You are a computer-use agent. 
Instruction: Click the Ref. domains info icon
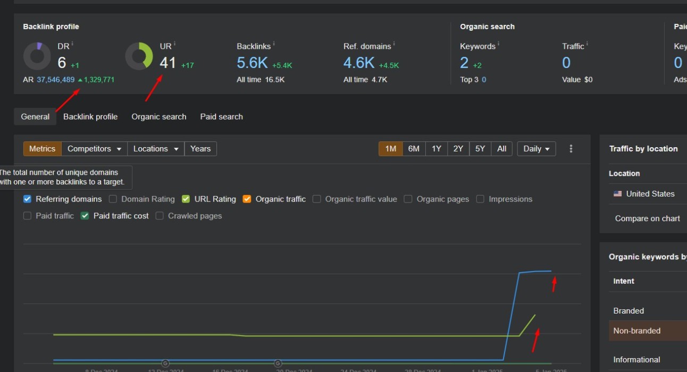394,44
